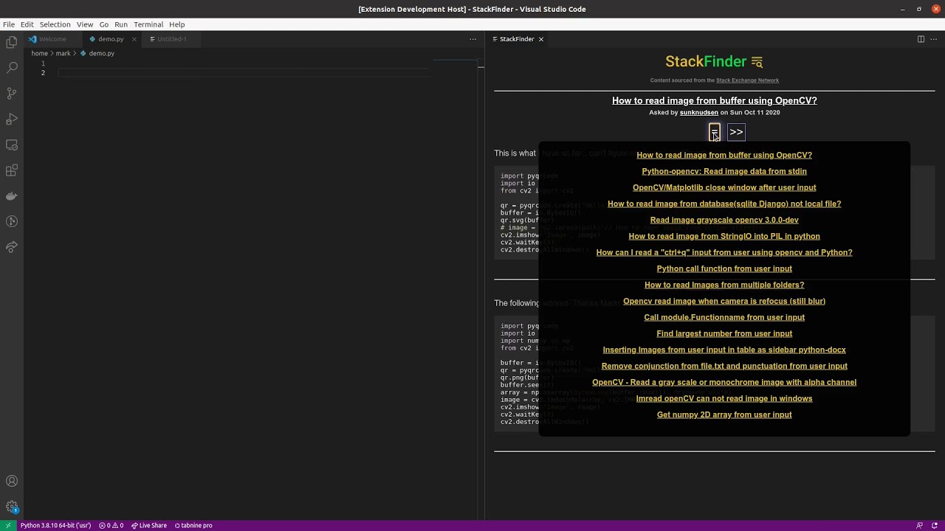This screenshot has height=531, width=945.
Task: Open Source Control view in activity bar
Action: click(x=12, y=94)
